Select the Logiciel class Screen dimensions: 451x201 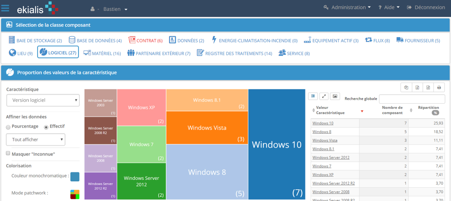point(58,52)
